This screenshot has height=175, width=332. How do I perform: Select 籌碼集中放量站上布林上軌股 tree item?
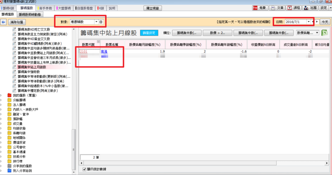[44, 62]
